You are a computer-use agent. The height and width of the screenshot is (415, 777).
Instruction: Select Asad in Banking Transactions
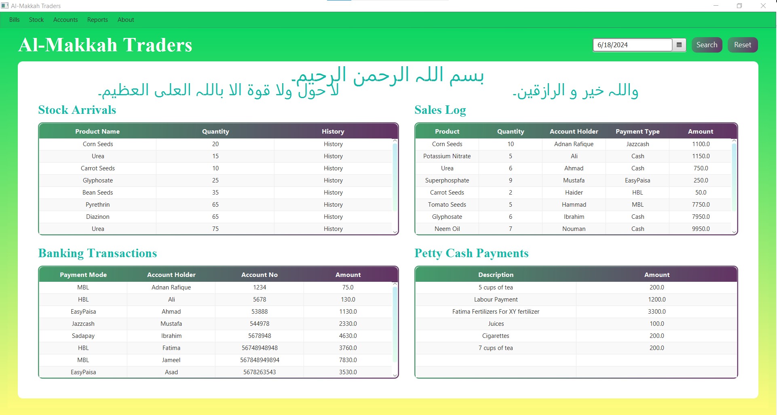point(171,372)
